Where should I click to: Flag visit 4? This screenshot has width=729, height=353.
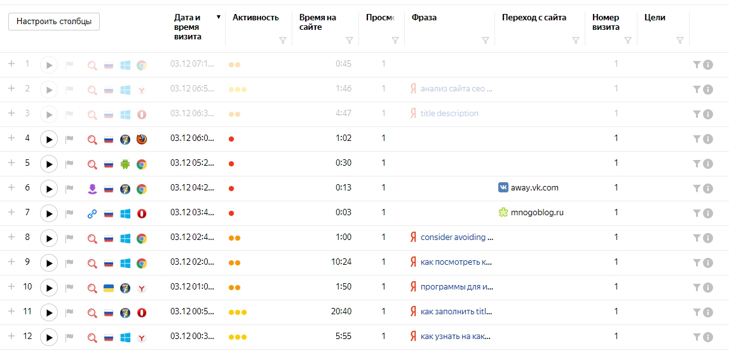click(x=69, y=138)
